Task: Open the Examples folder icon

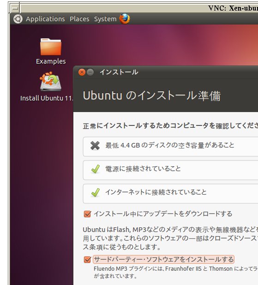Action: tap(51, 47)
